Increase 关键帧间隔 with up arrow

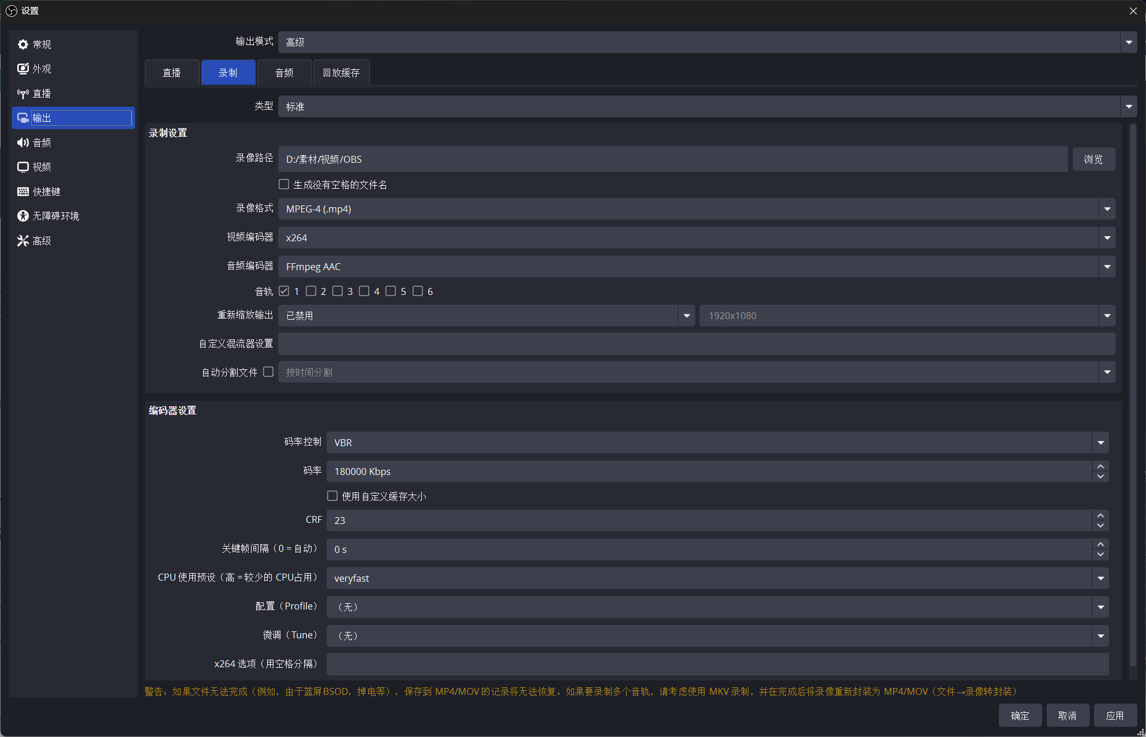[1100, 544]
